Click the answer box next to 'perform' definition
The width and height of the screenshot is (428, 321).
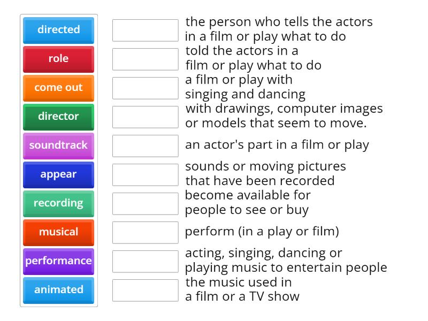145,232
